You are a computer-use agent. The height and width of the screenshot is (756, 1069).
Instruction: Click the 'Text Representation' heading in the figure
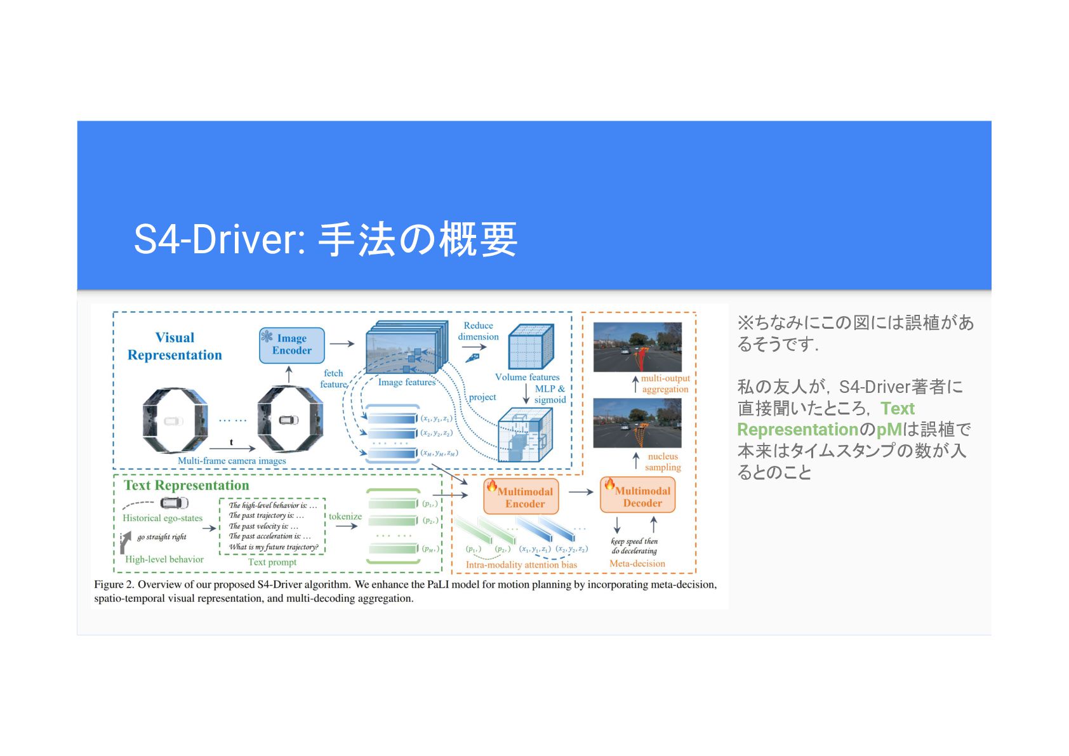187,486
